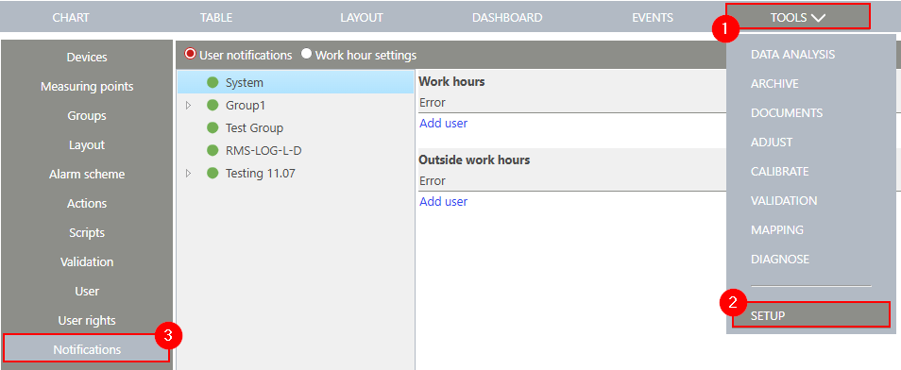Open Validation in the left sidebar
Screen dimensions: 901x370
(87, 262)
